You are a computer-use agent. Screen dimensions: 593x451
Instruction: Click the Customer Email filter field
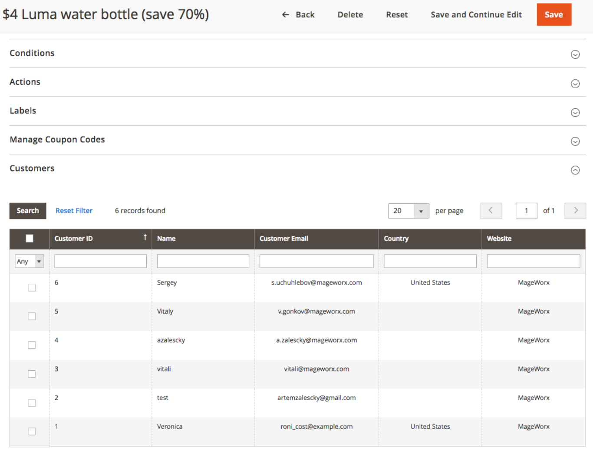coord(316,261)
